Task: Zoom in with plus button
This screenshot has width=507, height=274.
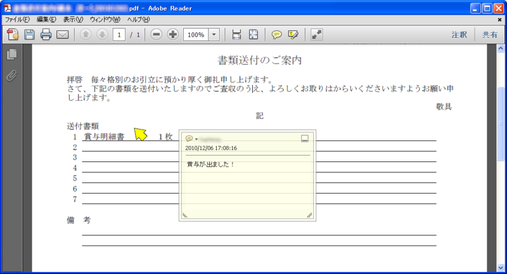Action: point(173,35)
